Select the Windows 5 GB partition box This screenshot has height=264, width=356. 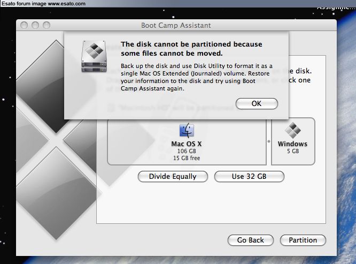click(x=293, y=141)
